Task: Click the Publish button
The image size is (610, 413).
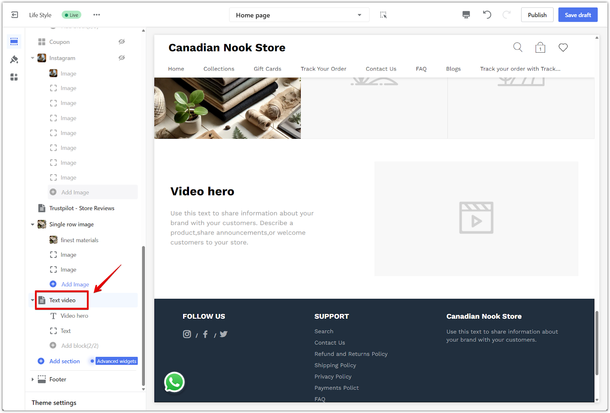Action: [537, 15]
